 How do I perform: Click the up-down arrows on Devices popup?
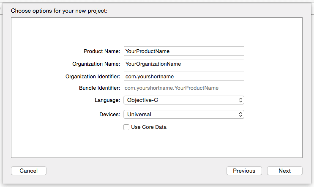(x=240, y=115)
